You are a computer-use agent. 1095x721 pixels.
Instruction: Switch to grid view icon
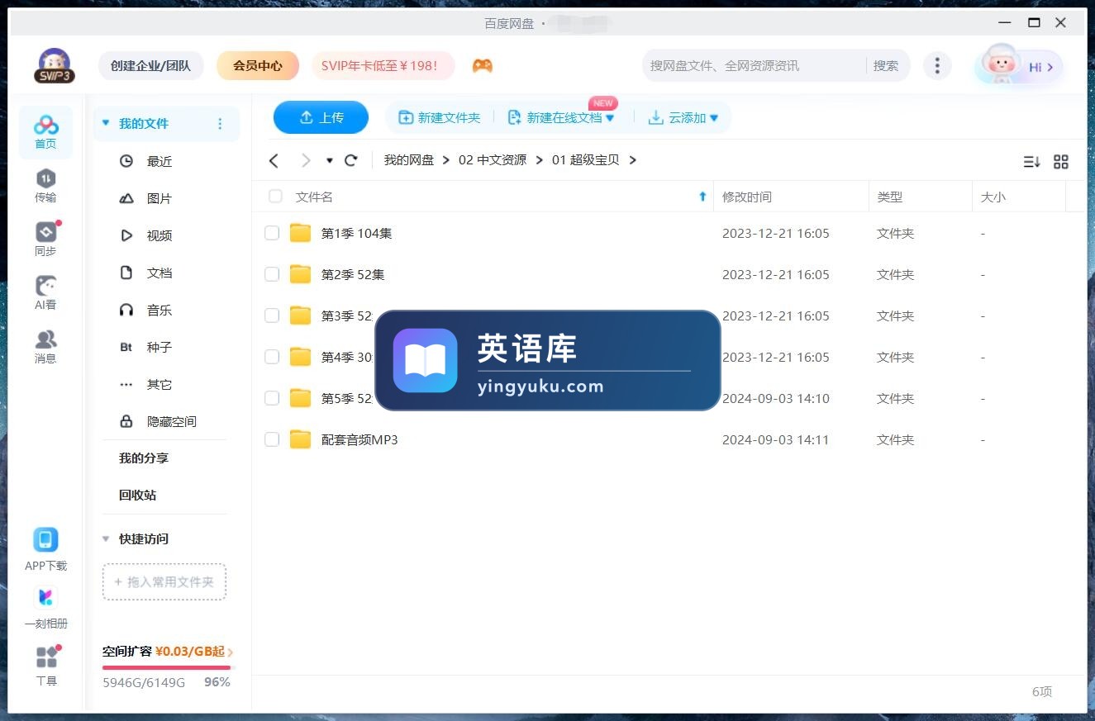point(1061,162)
